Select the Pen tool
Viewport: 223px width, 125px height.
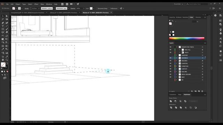pyautogui.click(x=3, y=23)
